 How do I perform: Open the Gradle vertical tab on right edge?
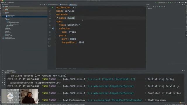186,34
